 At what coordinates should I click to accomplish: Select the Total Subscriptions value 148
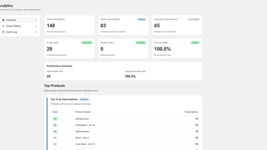[x=51, y=26]
